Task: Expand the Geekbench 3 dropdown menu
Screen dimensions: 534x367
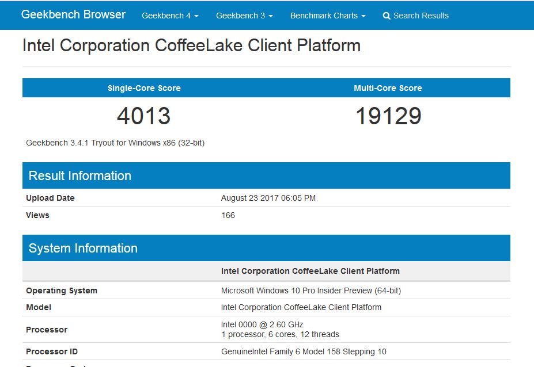Action: (x=244, y=16)
